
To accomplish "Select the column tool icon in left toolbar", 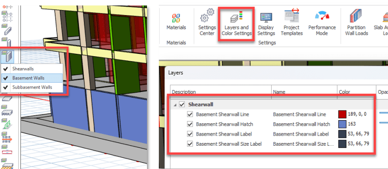I will pyautogui.click(x=7, y=42).
